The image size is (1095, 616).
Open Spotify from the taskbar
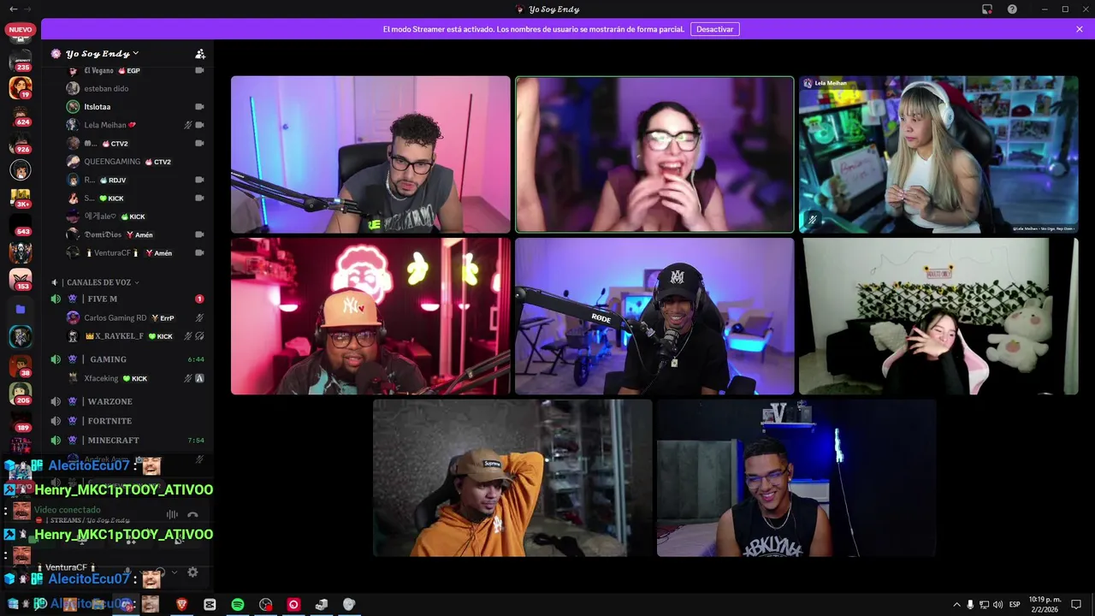point(238,604)
